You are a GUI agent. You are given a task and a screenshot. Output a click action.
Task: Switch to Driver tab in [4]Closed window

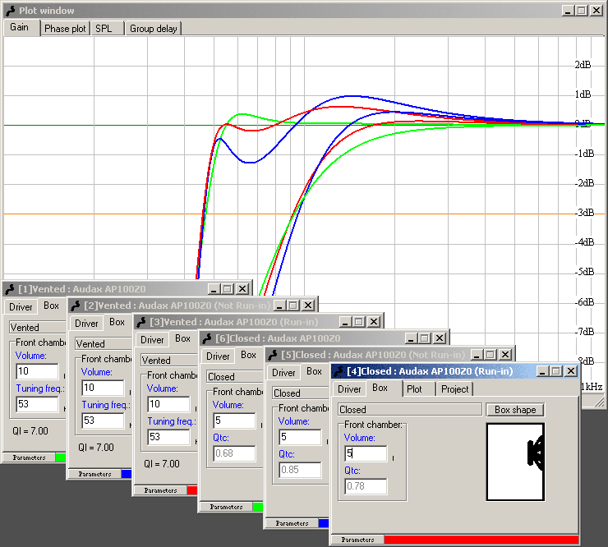pos(349,389)
